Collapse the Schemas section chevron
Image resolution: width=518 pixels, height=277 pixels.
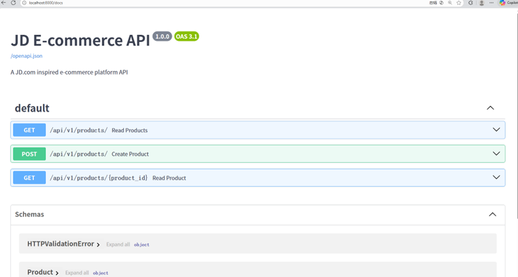pyautogui.click(x=492, y=215)
